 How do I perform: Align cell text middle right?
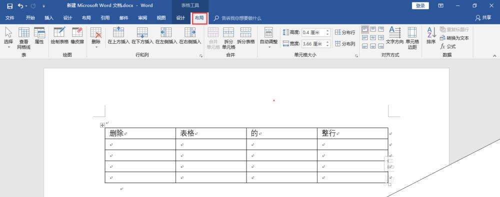(x=381, y=37)
